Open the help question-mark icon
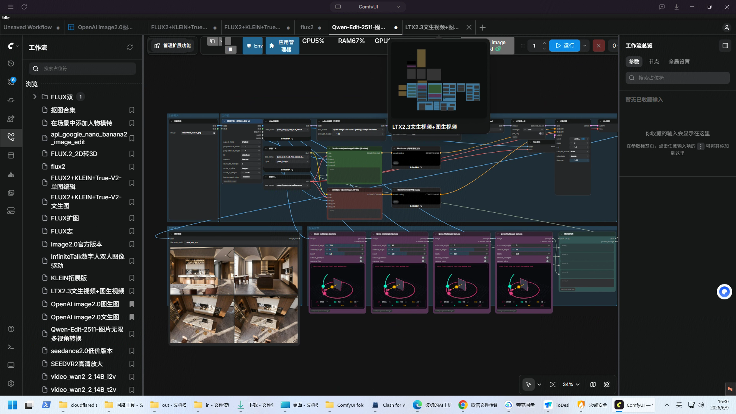Viewport: 736px width, 414px height. (x=11, y=329)
